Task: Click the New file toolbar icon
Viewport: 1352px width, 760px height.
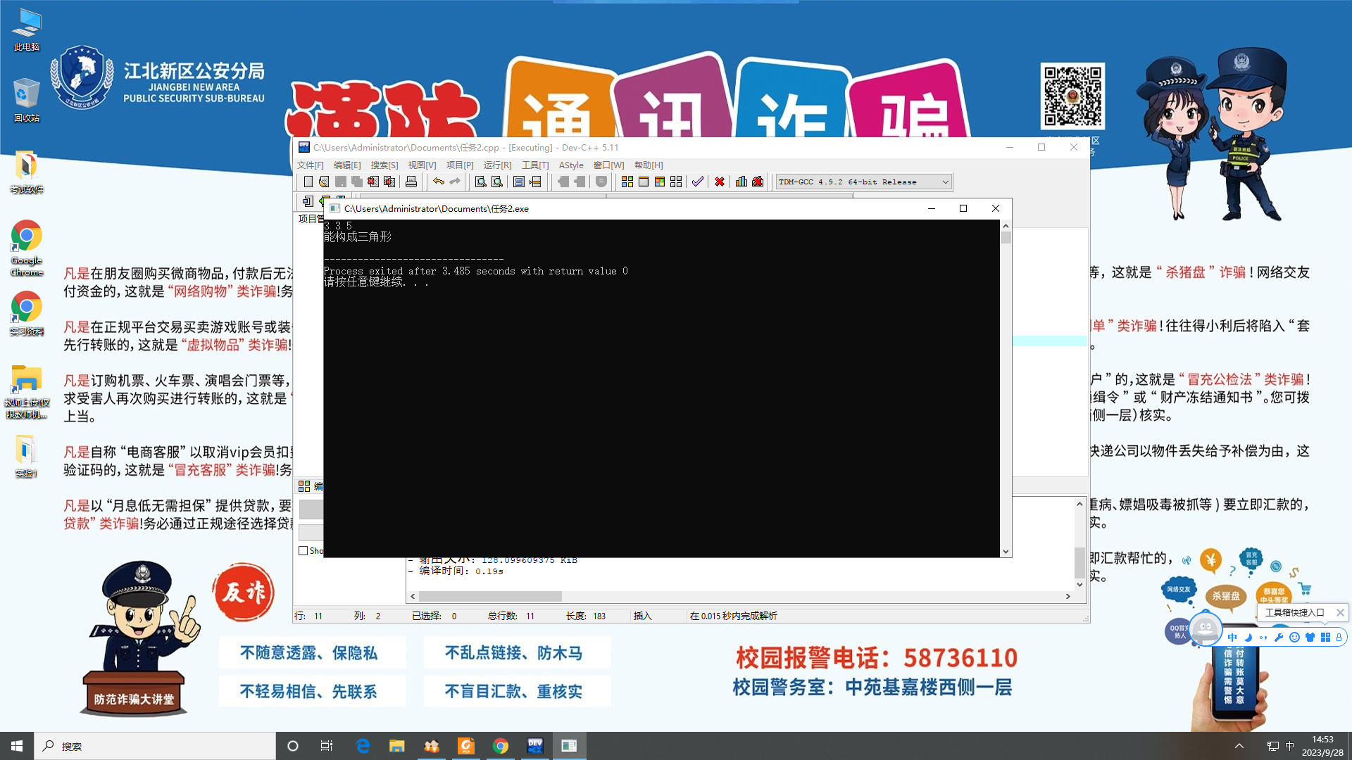Action: (x=308, y=182)
